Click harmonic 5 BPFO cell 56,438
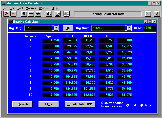The width and height of the screenshot is (162, 118). point(88,65)
